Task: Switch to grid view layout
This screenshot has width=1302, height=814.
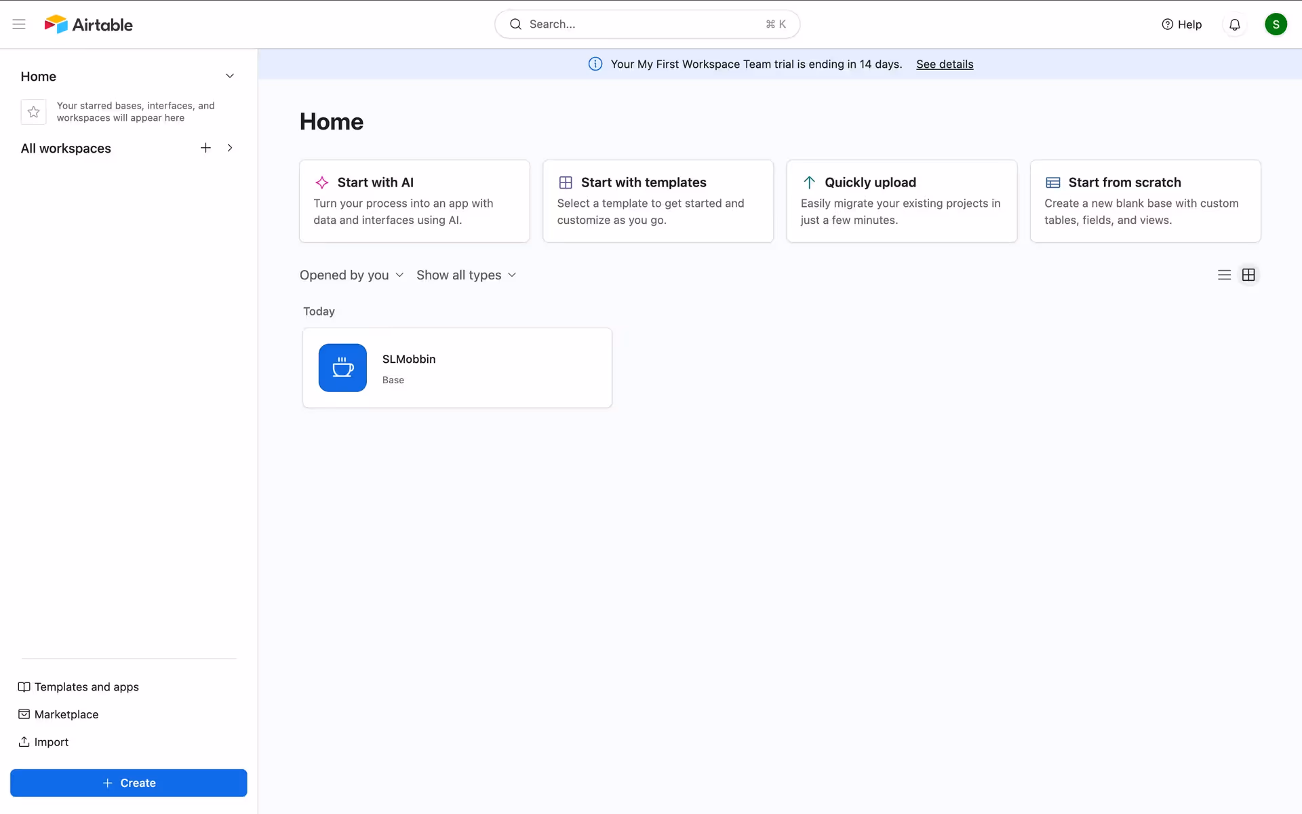Action: click(x=1248, y=275)
